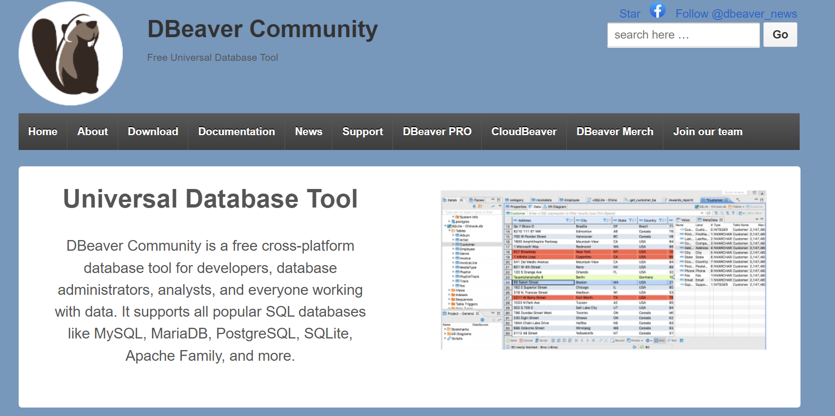Click the DBeaver beaver logo
This screenshot has width=835, height=416.
(x=71, y=53)
